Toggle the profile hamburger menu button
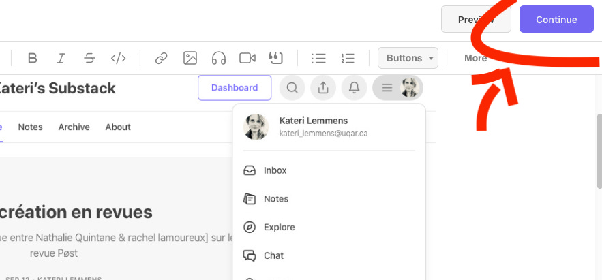 click(397, 88)
